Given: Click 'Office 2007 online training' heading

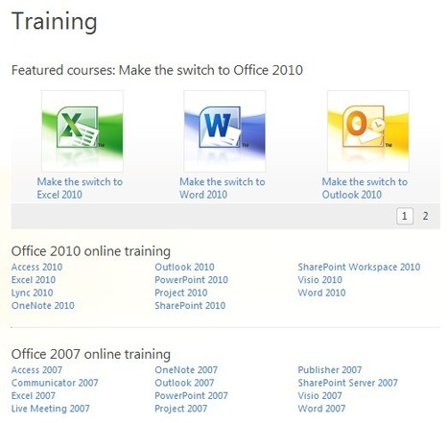Looking at the screenshot, I should 91,354.
